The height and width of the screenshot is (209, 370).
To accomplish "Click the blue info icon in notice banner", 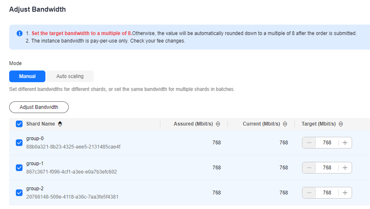I will pos(20,33).
